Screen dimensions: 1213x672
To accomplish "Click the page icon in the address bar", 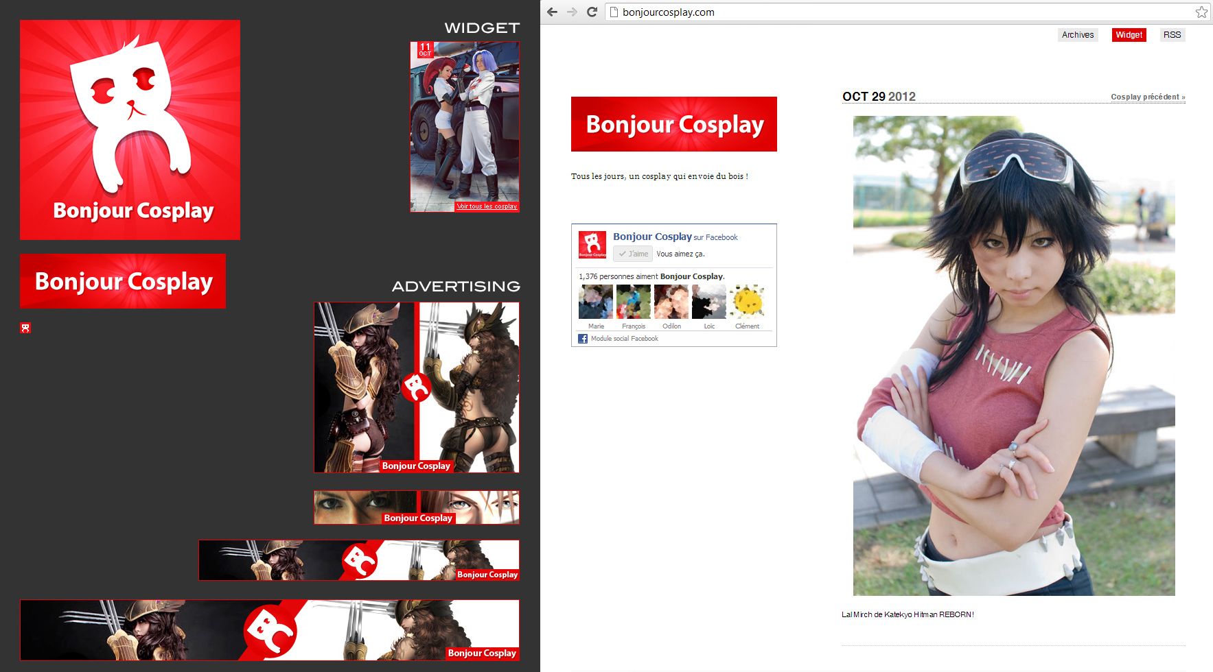I will click(614, 12).
